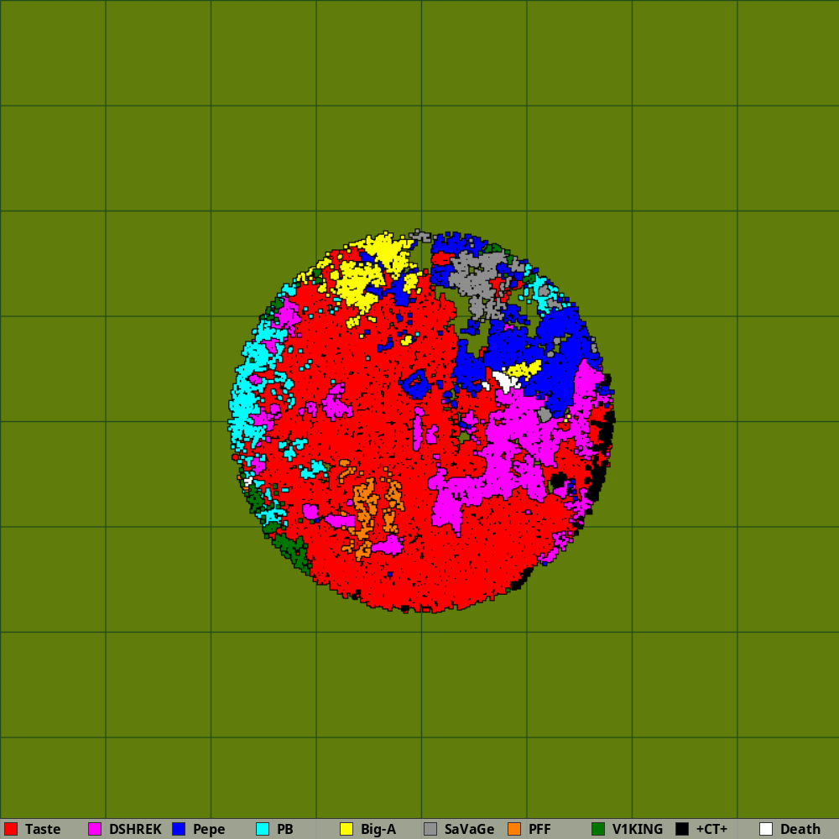Click the red Taste legend swatch
The image size is (839, 839).
point(11,829)
